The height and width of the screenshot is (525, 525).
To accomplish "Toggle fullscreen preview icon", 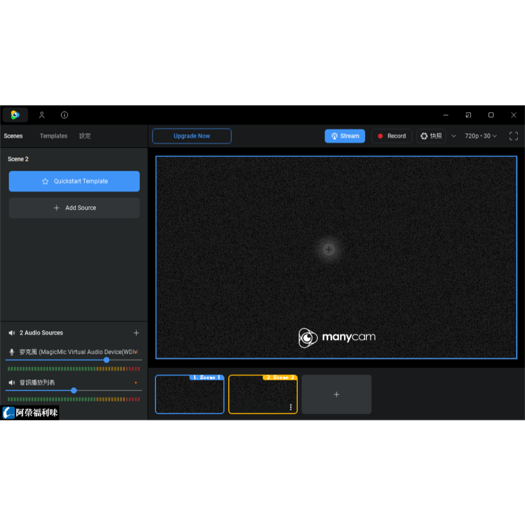I will pyautogui.click(x=513, y=136).
